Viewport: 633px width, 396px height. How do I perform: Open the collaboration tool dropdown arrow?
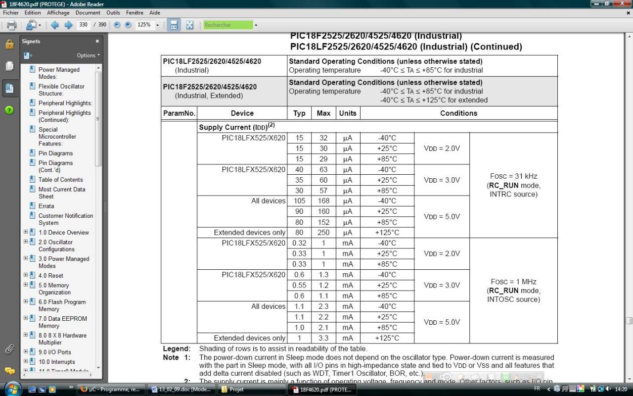pyautogui.click(x=40, y=25)
